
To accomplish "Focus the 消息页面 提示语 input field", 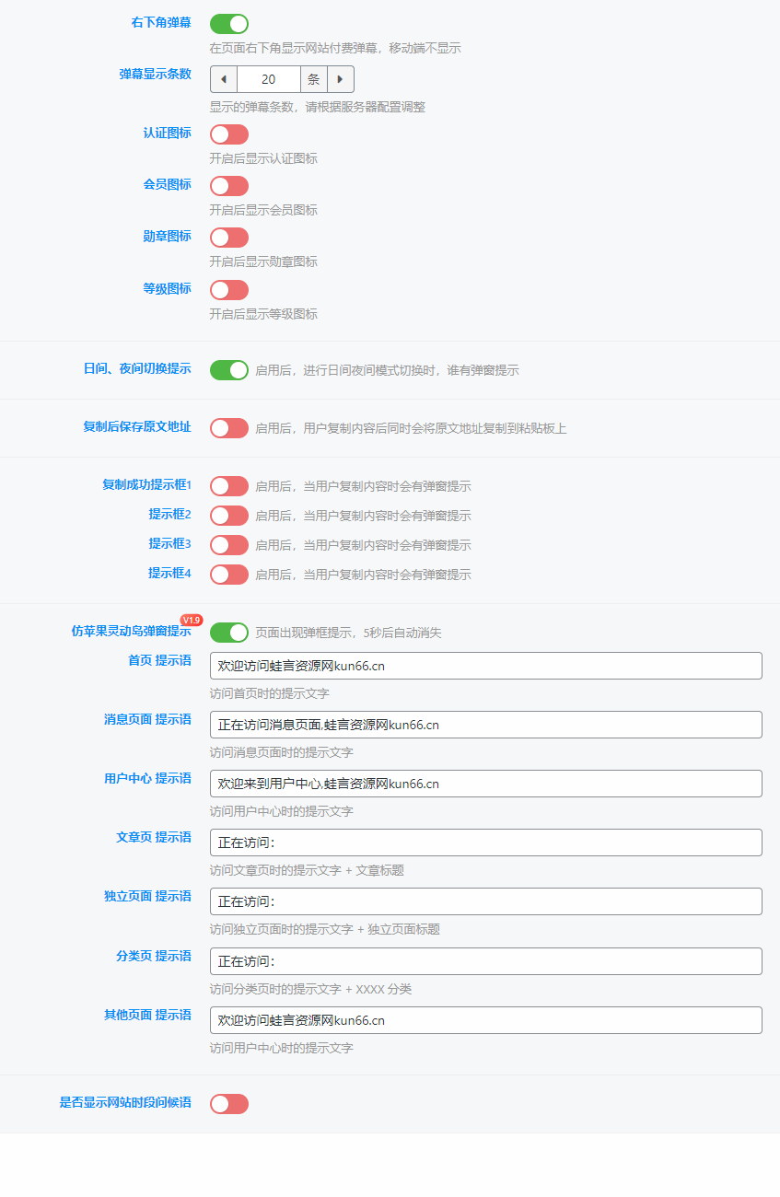I will pos(486,725).
